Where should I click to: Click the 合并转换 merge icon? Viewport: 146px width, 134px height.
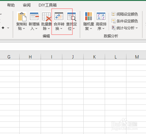59,16
